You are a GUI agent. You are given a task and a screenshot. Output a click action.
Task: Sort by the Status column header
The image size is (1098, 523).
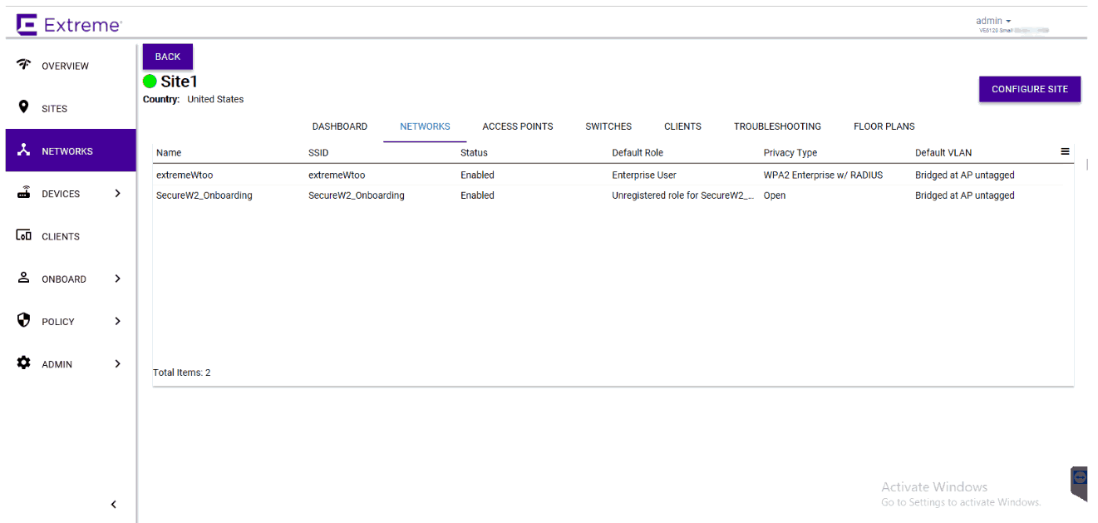pos(474,153)
